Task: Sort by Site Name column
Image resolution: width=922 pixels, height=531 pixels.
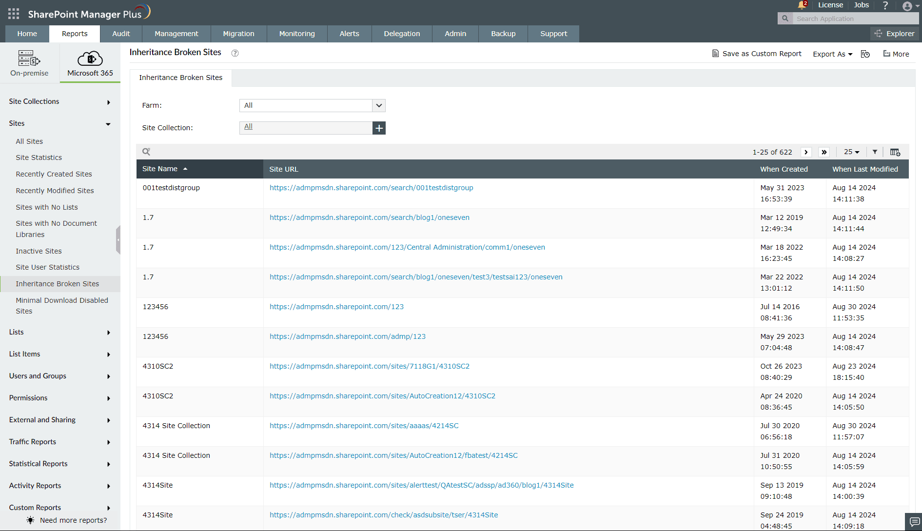Action: tap(200, 169)
